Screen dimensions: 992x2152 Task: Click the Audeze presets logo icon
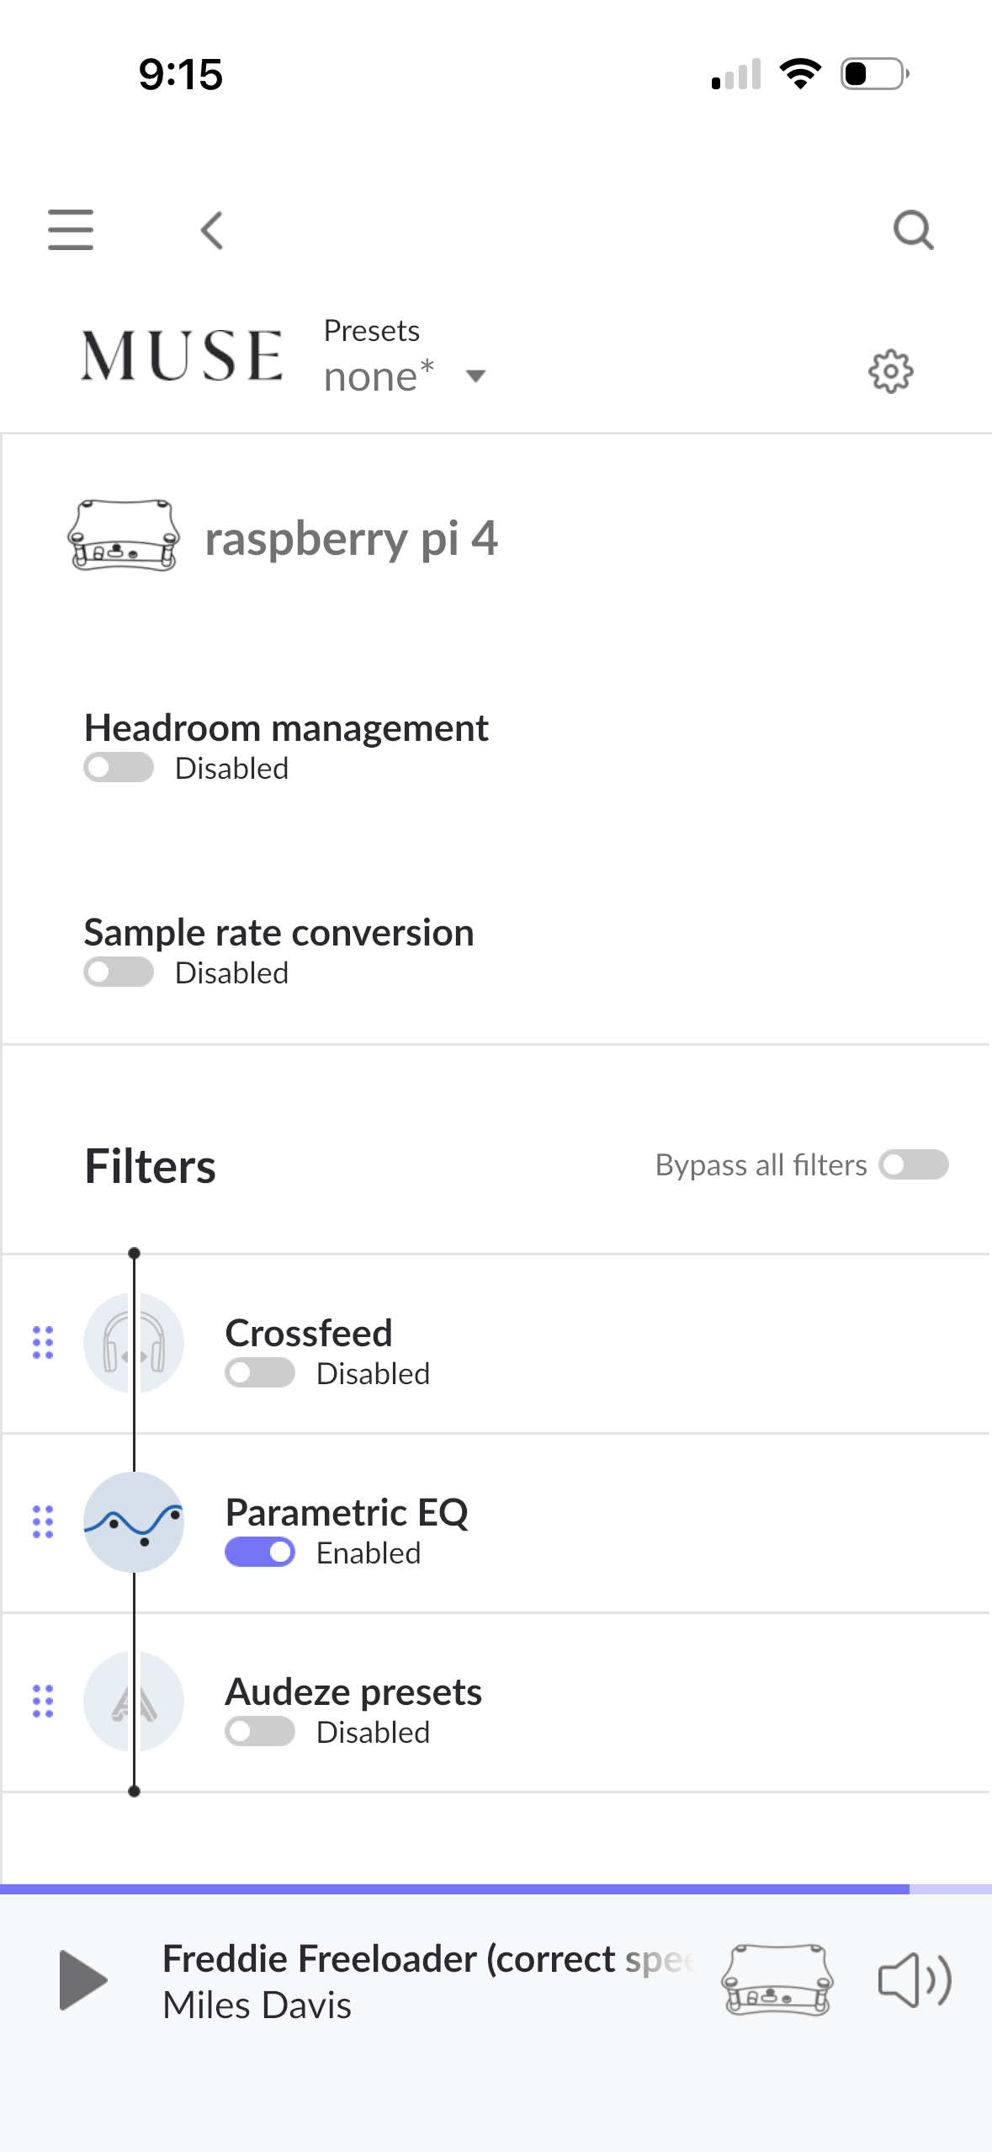tap(134, 1701)
